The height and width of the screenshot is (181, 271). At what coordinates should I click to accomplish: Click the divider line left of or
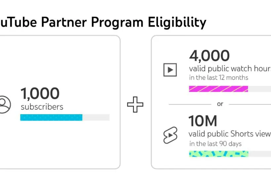point(190,104)
